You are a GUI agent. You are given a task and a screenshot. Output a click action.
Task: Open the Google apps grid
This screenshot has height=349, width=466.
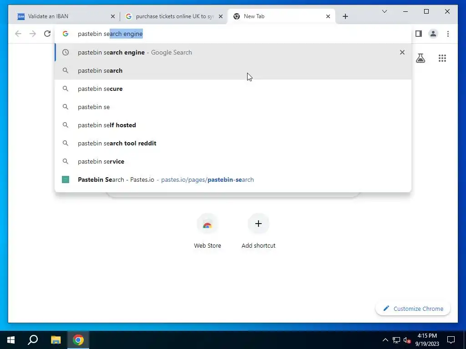coord(442,58)
